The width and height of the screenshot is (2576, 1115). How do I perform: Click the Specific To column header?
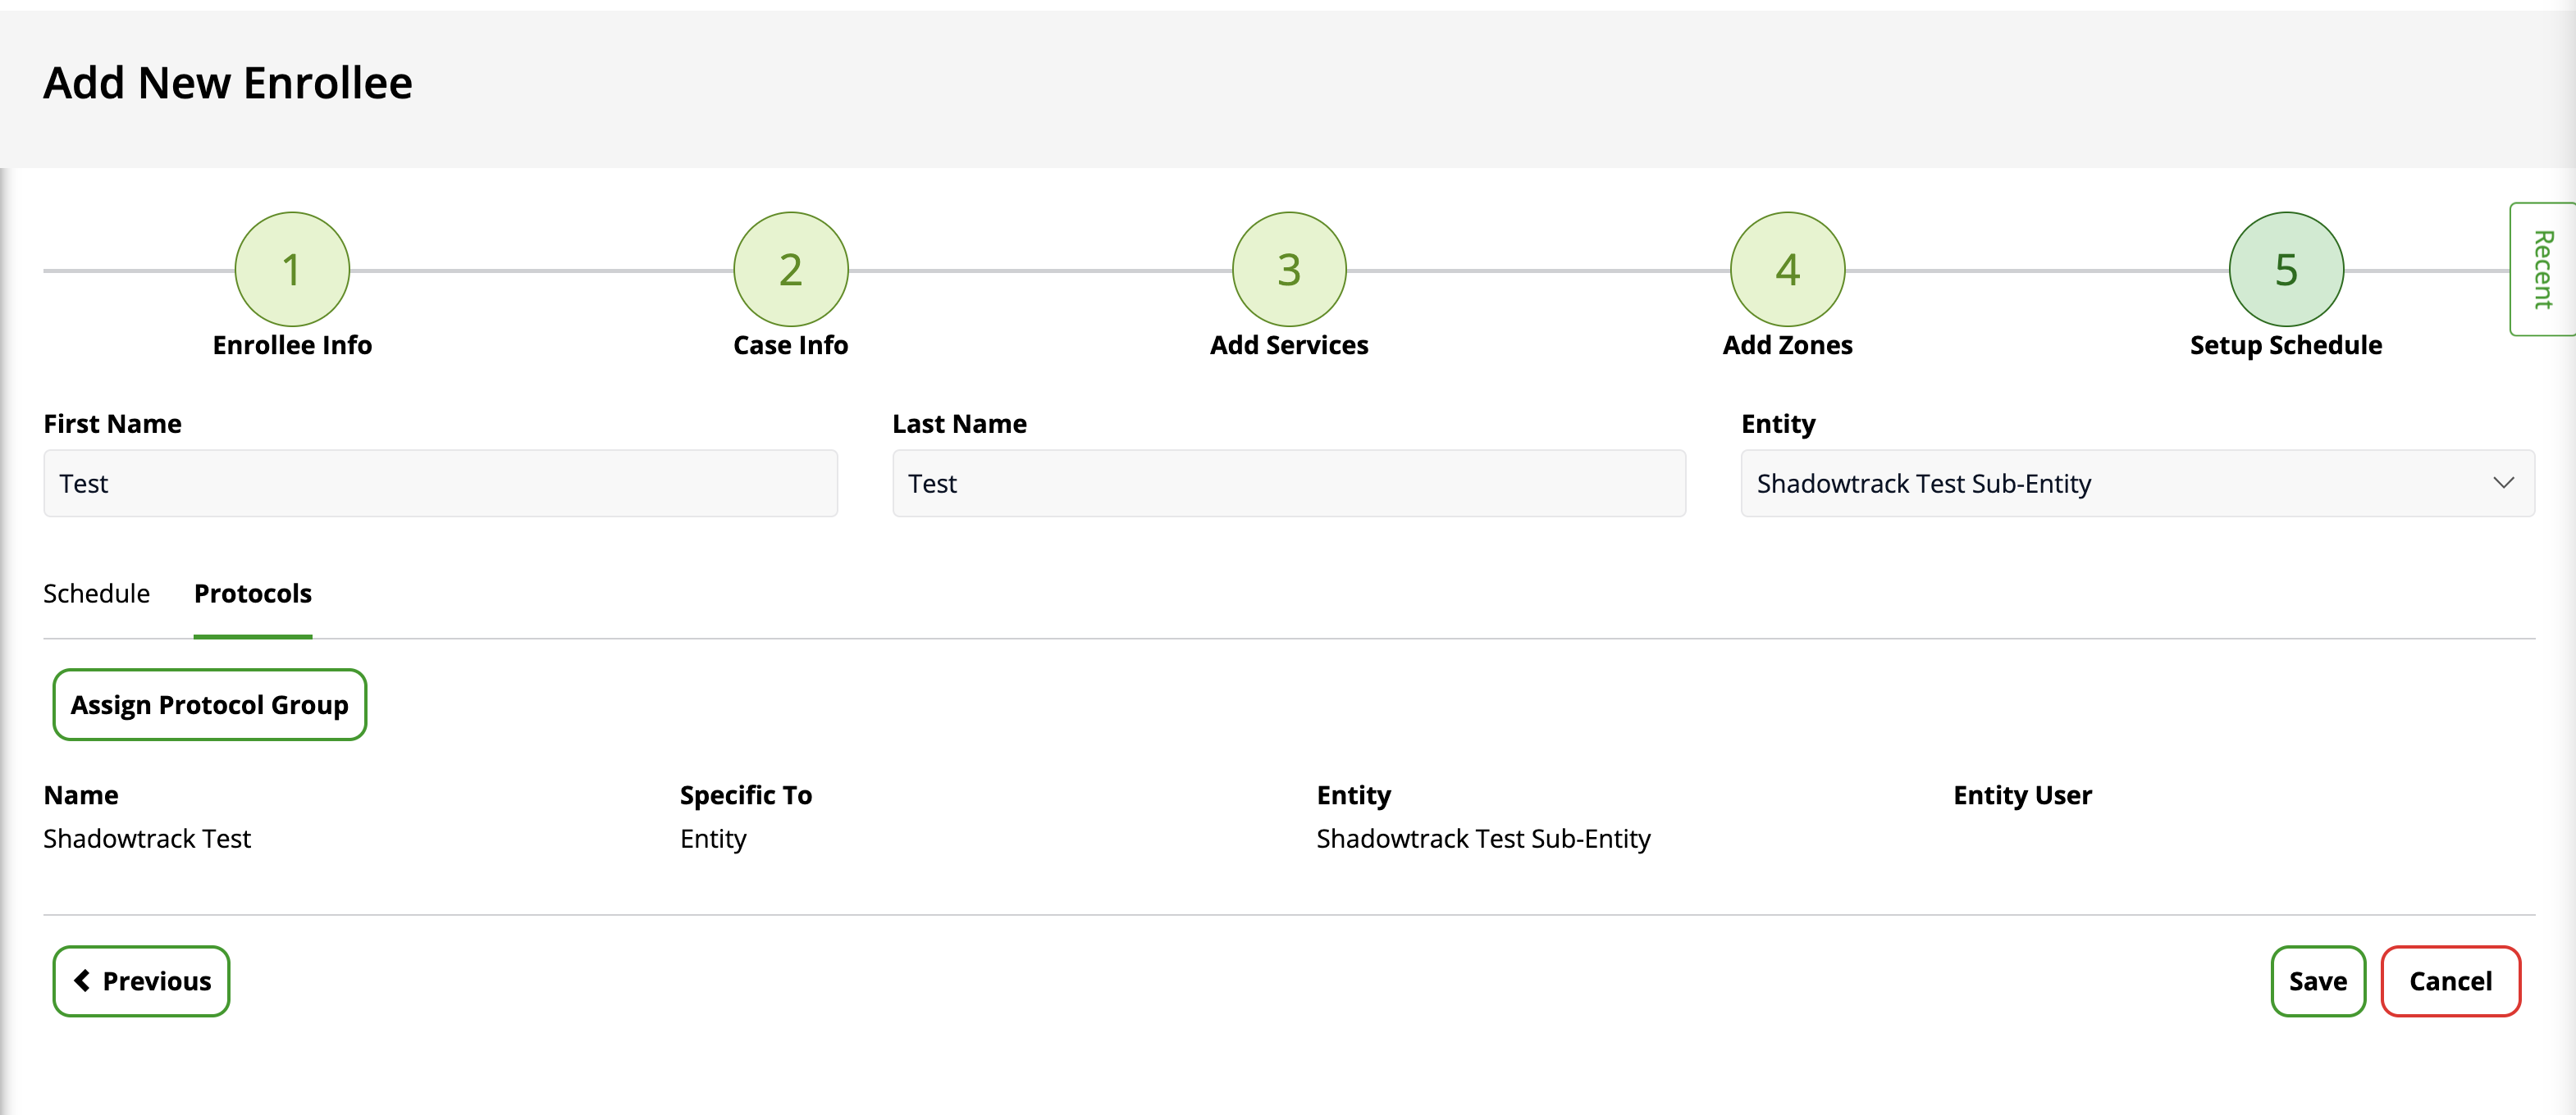tap(745, 795)
